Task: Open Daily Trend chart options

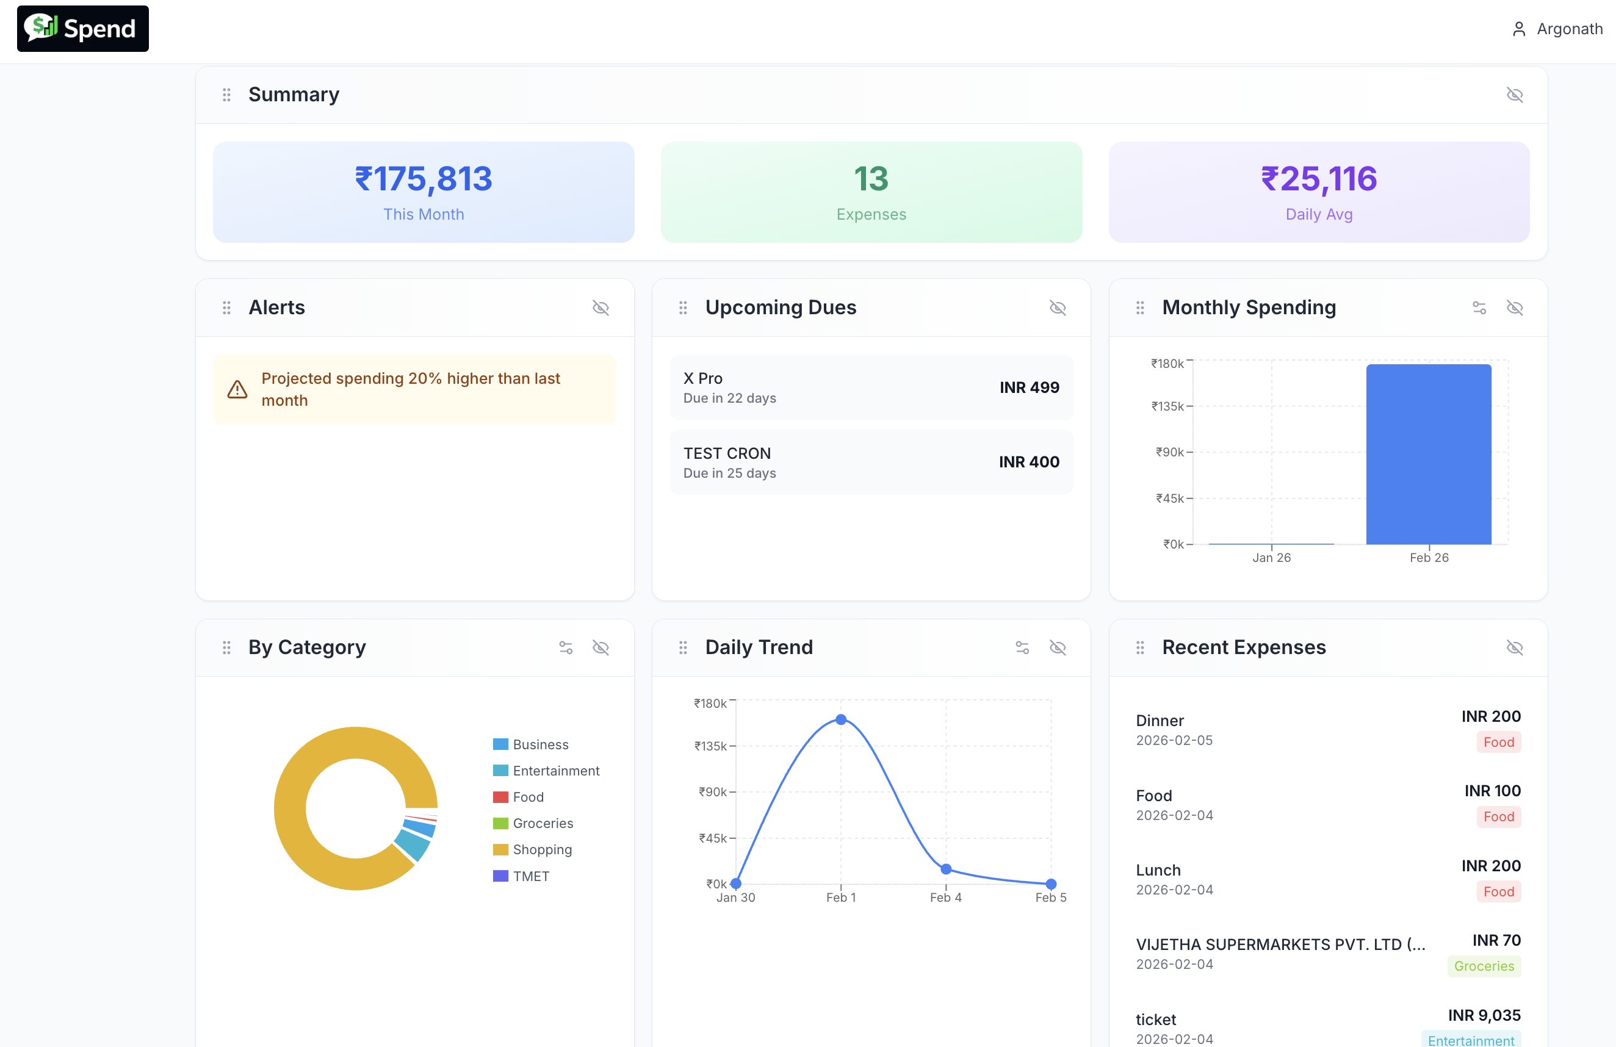Action: click(x=1022, y=648)
